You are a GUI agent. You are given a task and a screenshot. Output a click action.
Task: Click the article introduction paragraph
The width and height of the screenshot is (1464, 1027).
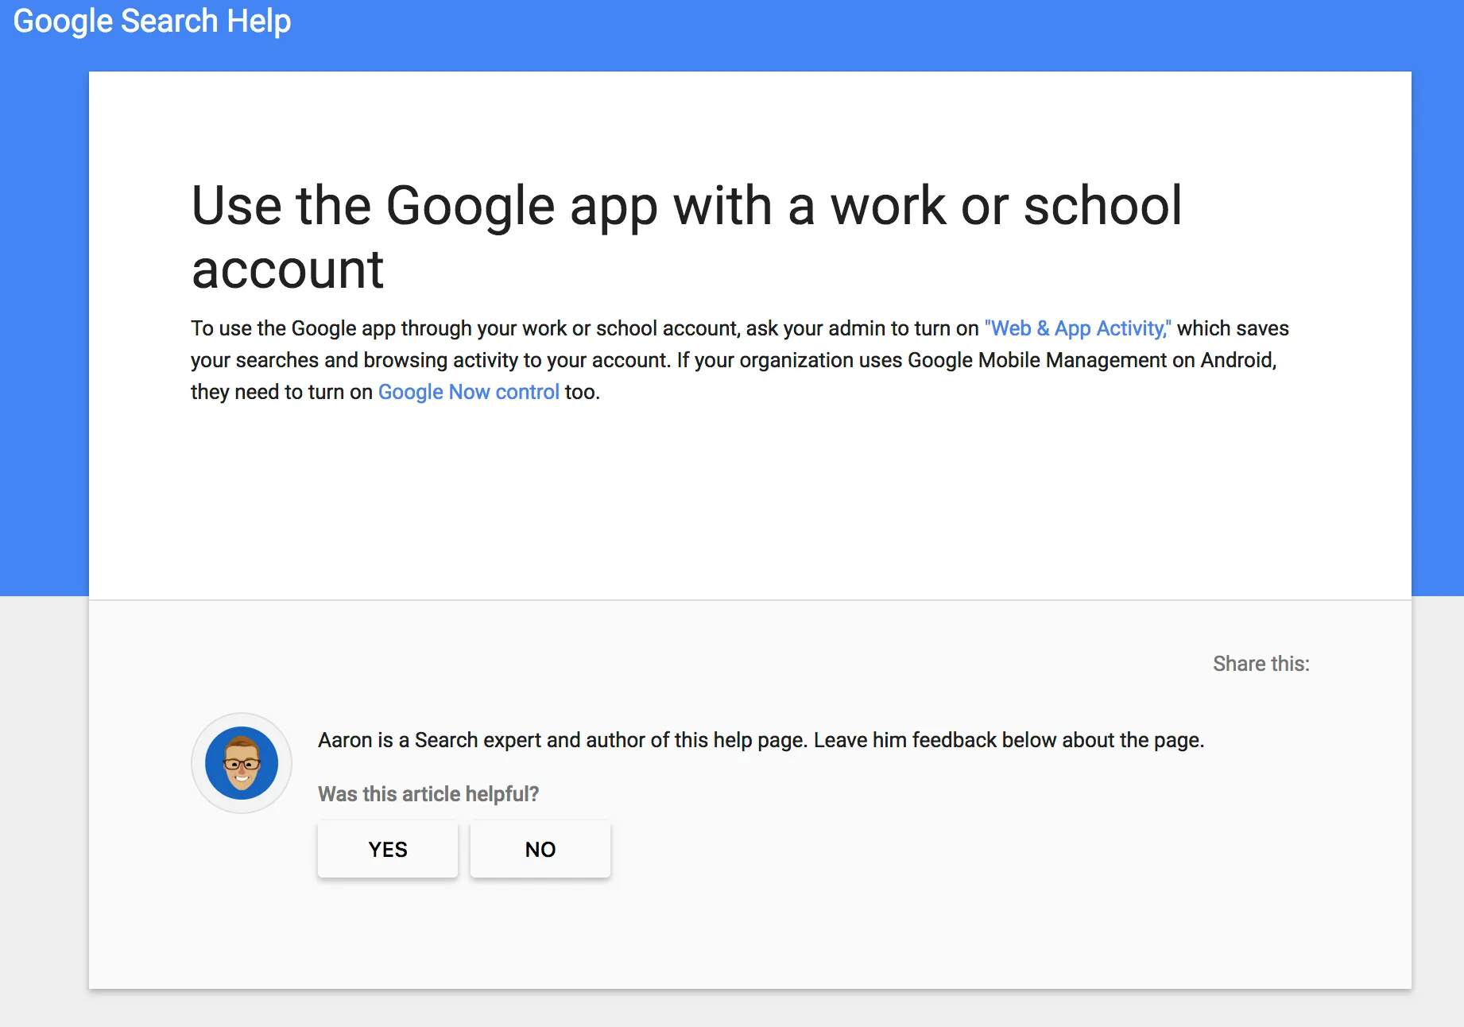click(715, 359)
